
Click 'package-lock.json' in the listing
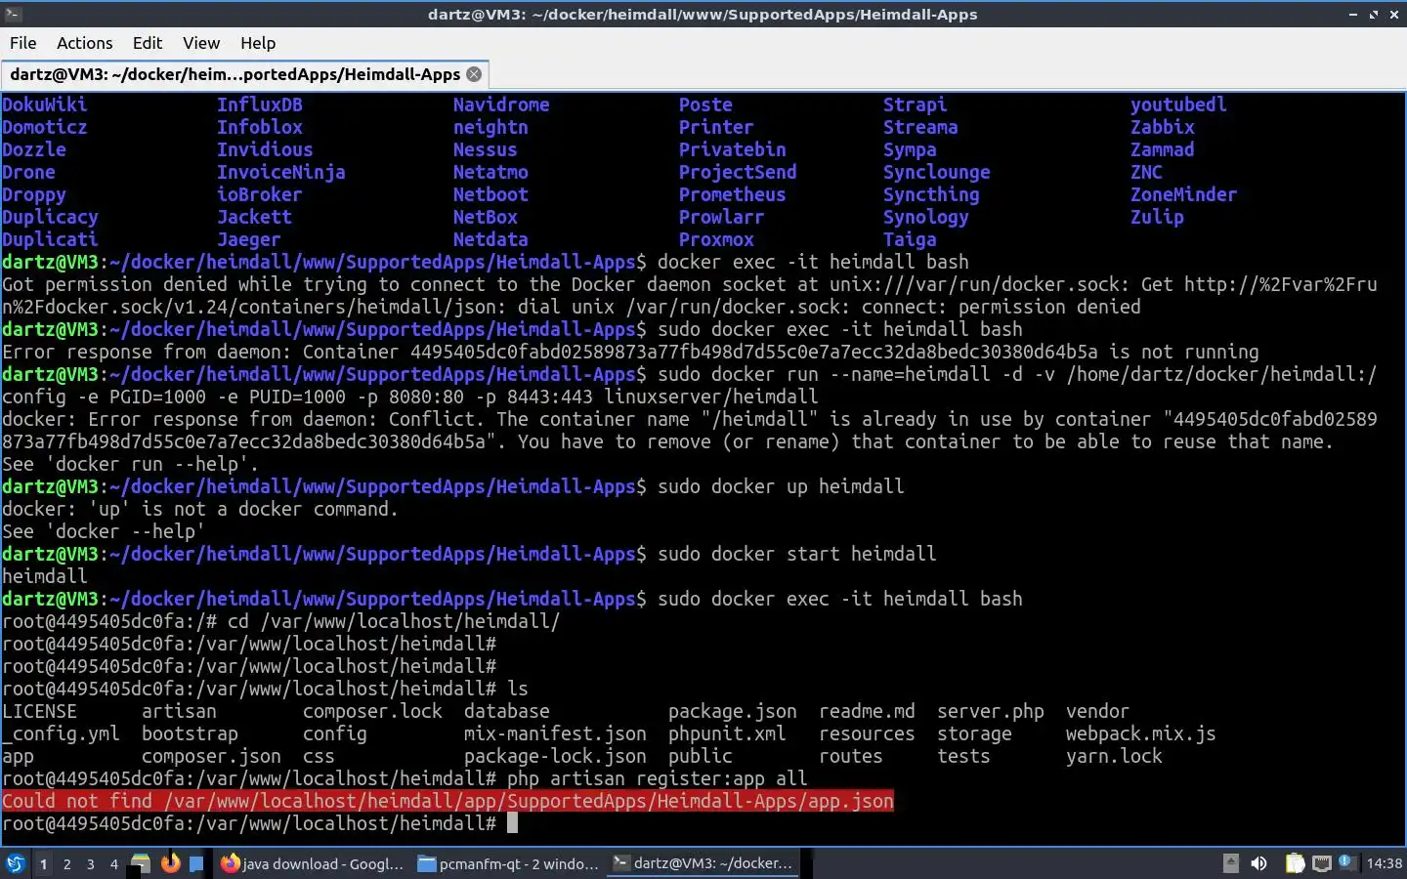coord(555,756)
